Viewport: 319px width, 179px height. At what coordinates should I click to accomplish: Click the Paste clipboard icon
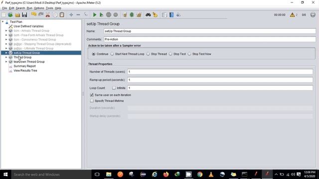coord(62,14)
